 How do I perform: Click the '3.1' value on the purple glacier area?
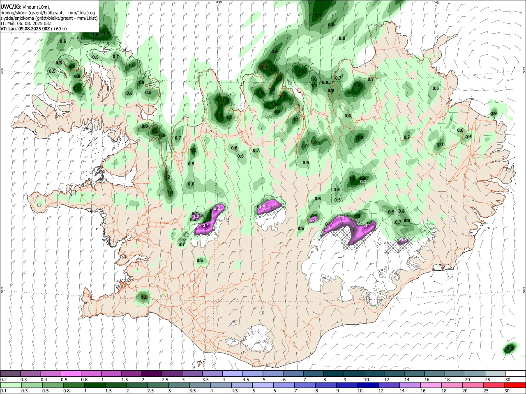(206, 225)
